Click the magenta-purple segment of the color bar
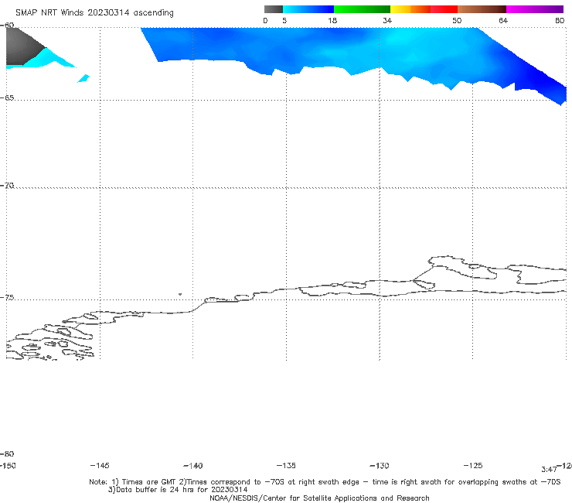 [535, 9]
